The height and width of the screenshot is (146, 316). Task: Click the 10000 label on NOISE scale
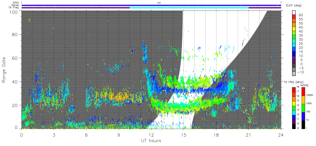(310, 95)
